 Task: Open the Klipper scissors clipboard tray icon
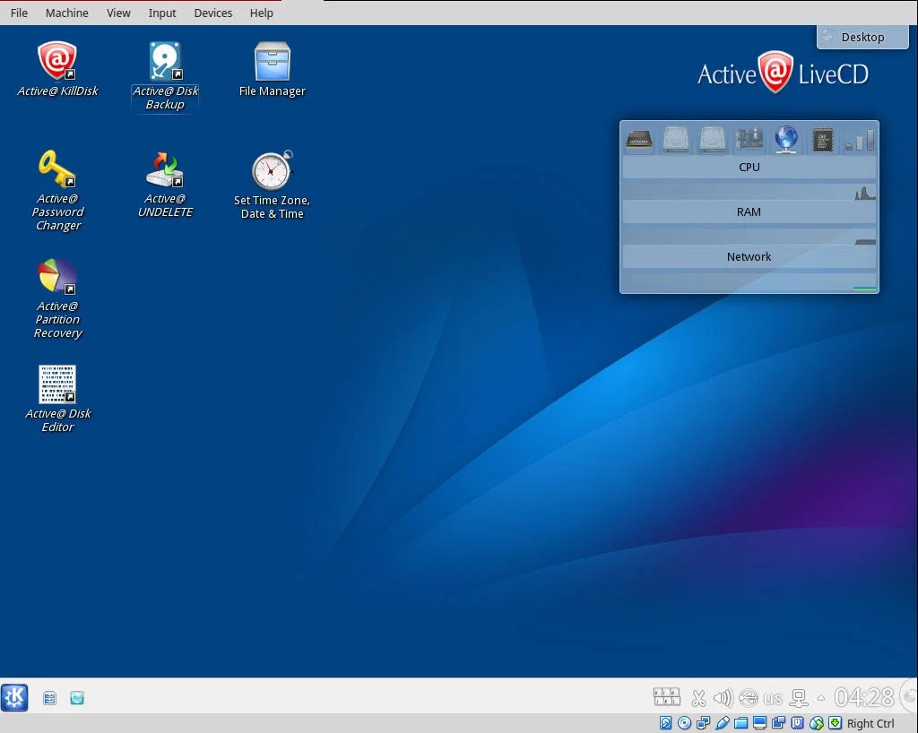(698, 698)
